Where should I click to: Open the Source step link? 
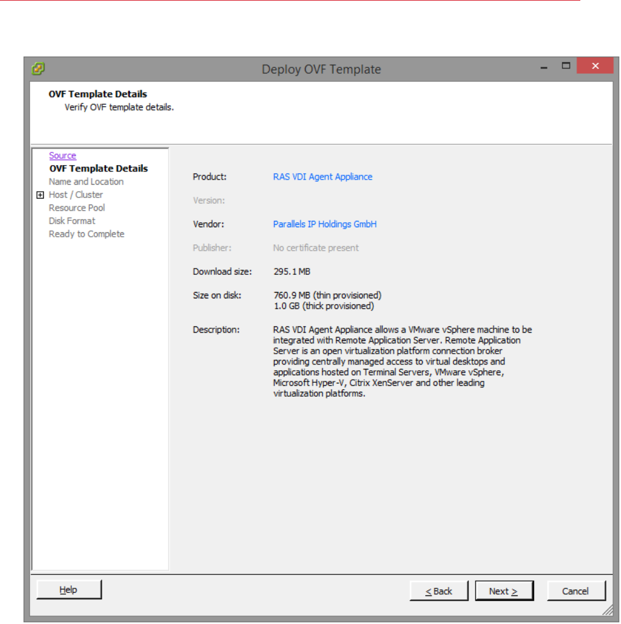pos(62,156)
